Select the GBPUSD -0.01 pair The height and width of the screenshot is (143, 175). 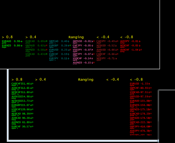click(84, 41)
